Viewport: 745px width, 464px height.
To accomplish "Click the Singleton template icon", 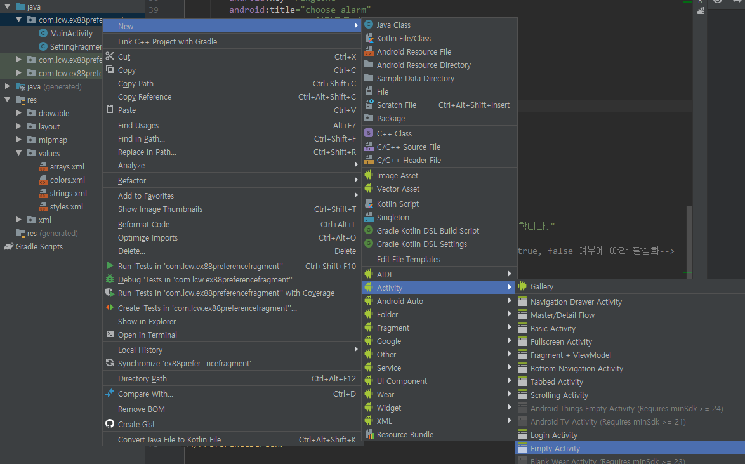I will (369, 217).
